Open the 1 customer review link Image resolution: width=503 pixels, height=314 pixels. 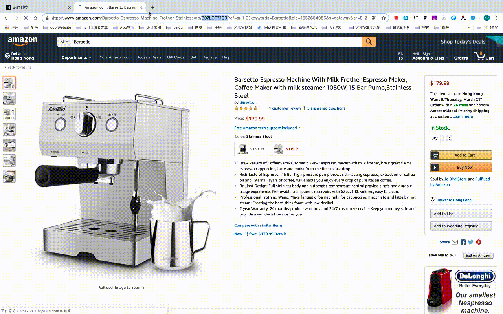[x=285, y=108]
